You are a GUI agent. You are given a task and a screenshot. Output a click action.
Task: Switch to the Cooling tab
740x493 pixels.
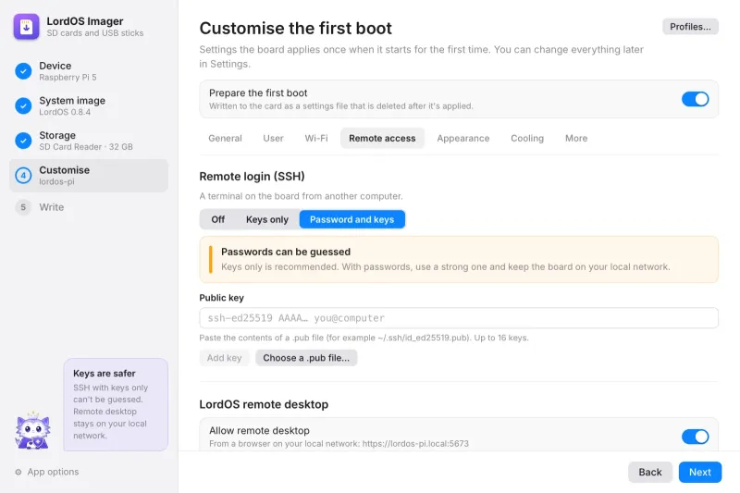click(527, 138)
